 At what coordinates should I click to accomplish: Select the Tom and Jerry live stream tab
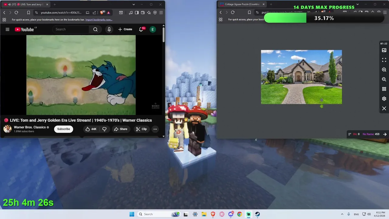tap(26, 4)
